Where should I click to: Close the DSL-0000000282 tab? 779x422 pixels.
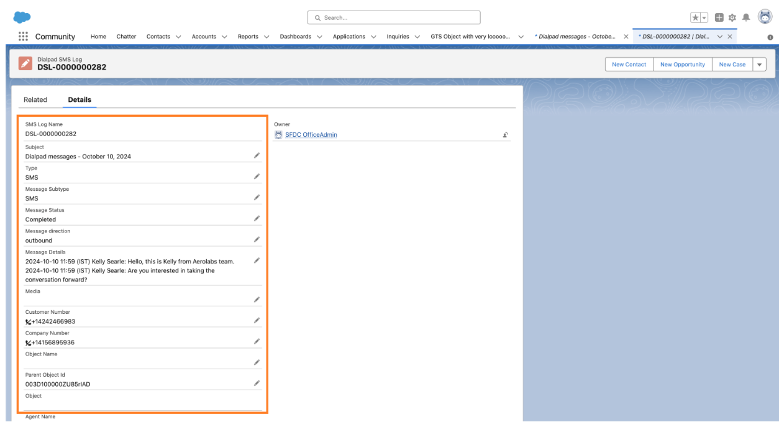[x=730, y=37]
